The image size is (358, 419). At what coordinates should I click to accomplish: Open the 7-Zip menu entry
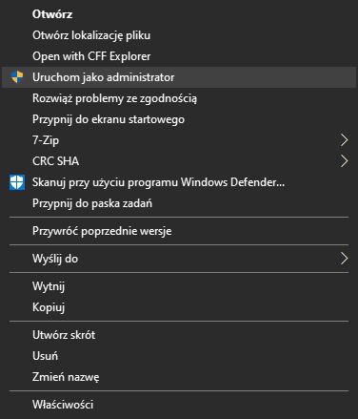[179, 140]
